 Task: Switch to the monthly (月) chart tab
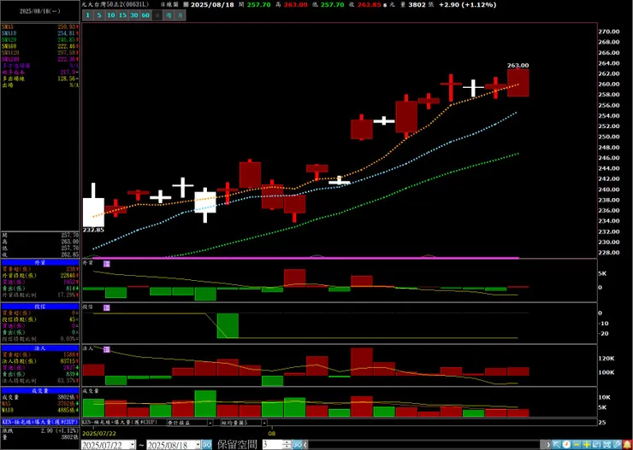pyautogui.click(x=180, y=16)
